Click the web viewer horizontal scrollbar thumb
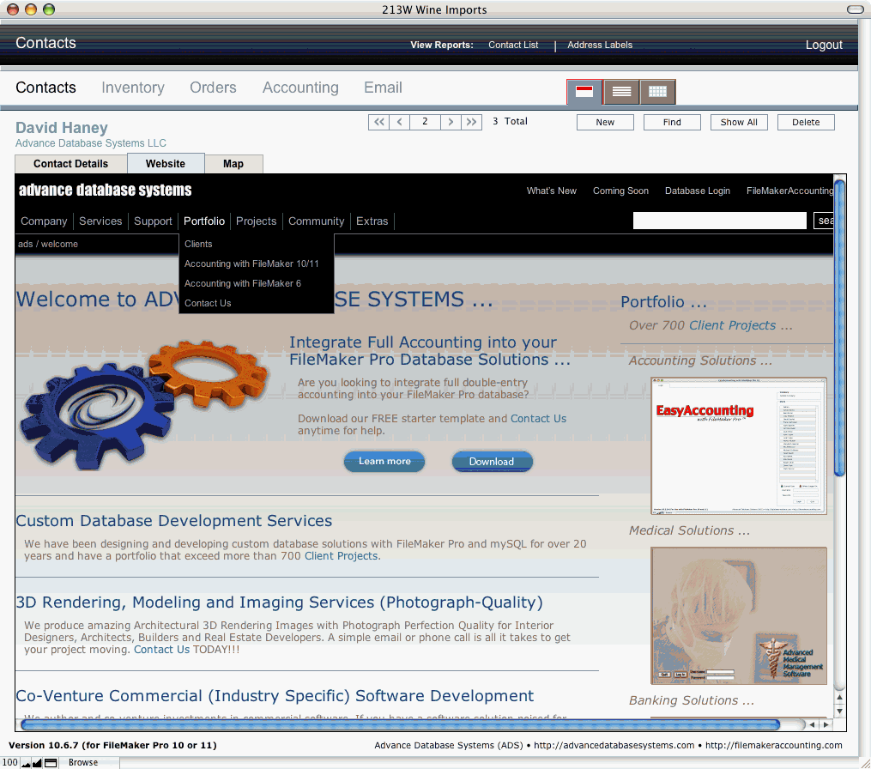Screen dimensions: 871x769 tap(400, 724)
